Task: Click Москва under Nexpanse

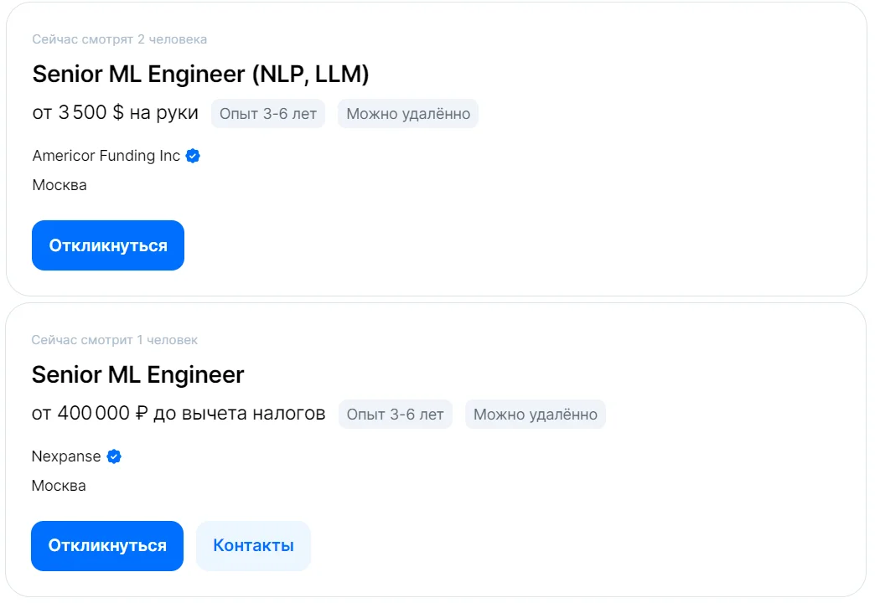Action: [59, 485]
